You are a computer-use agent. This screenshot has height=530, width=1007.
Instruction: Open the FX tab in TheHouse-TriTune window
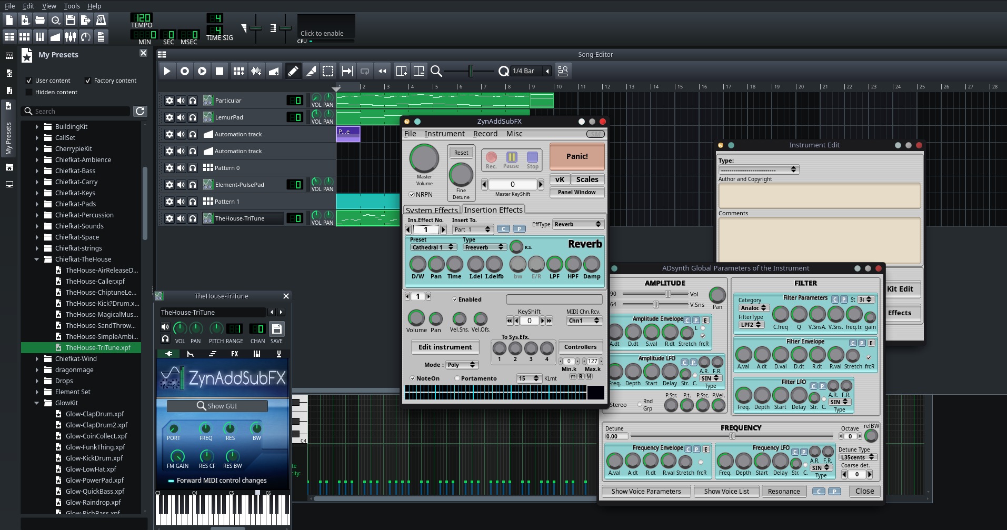(x=235, y=354)
